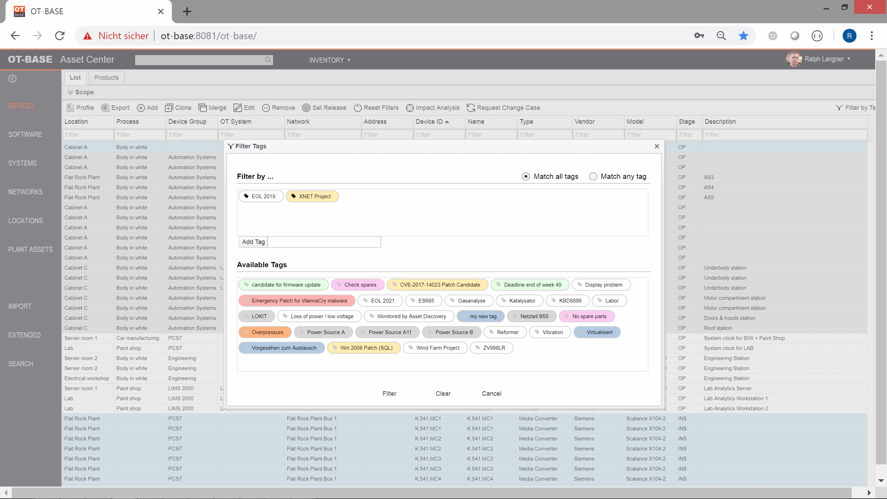Click Ralph Langner user avatar
887x499 pixels.
(794, 59)
